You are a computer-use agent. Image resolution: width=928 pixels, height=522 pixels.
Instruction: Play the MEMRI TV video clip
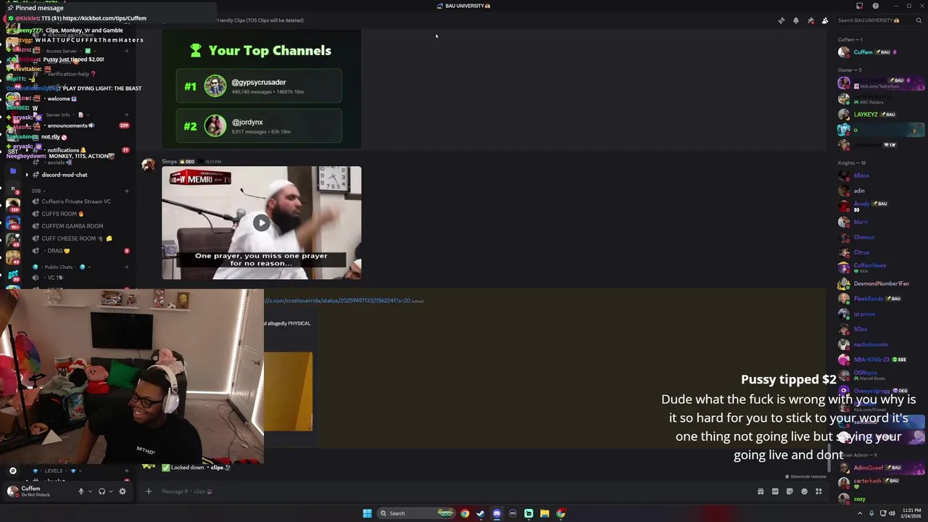pos(261,223)
